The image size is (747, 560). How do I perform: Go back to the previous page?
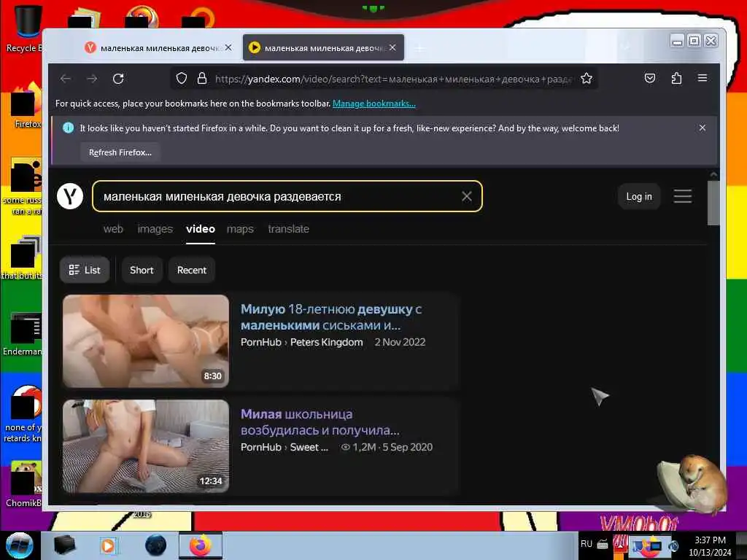click(66, 79)
